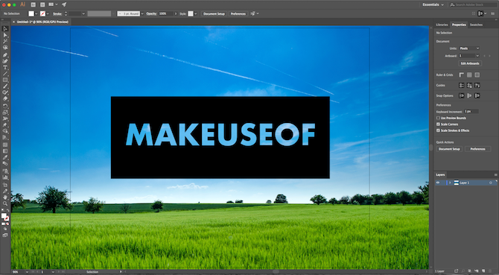Uncheck Scale Strokes & Effects checkbox
This screenshot has height=275, width=499.
coord(438,130)
